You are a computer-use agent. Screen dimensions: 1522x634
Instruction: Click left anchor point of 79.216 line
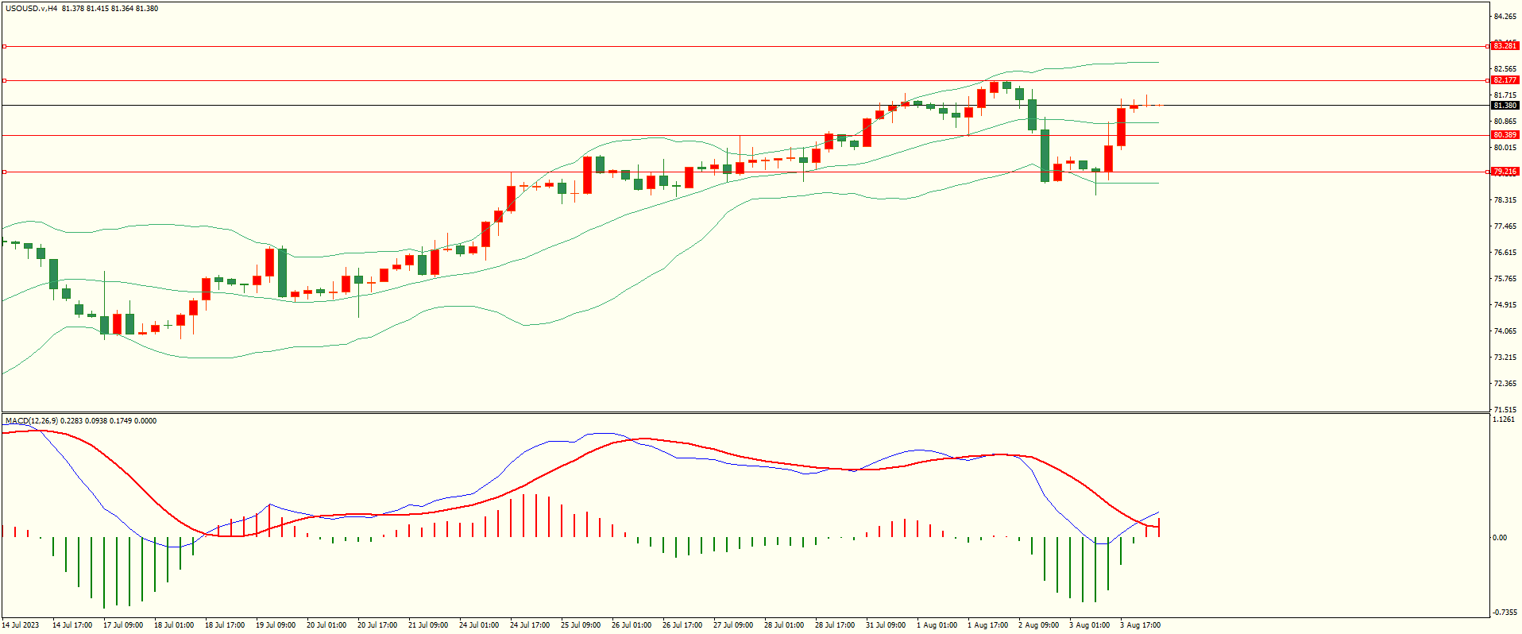click(x=4, y=172)
